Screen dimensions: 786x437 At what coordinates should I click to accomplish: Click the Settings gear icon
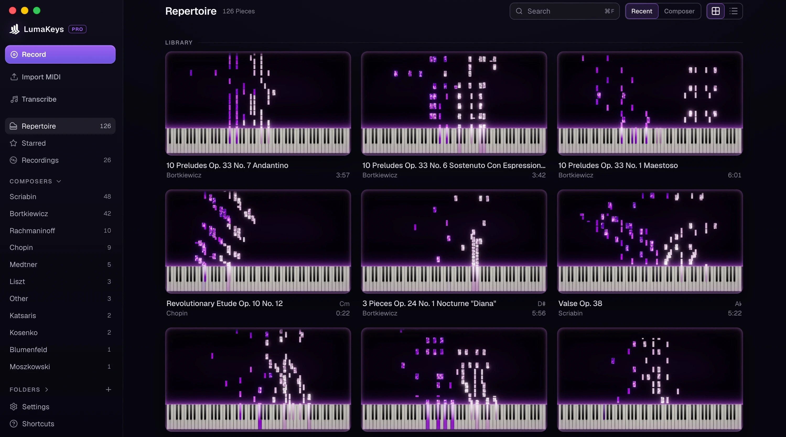click(14, 407)
